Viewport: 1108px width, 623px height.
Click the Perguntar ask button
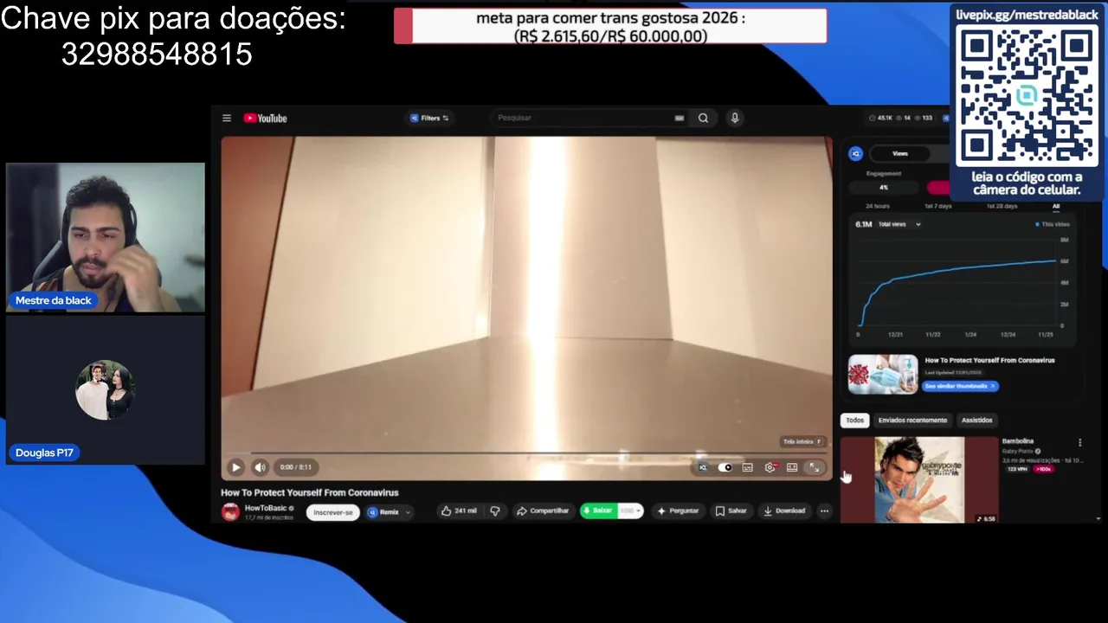(x=678, y=511)
